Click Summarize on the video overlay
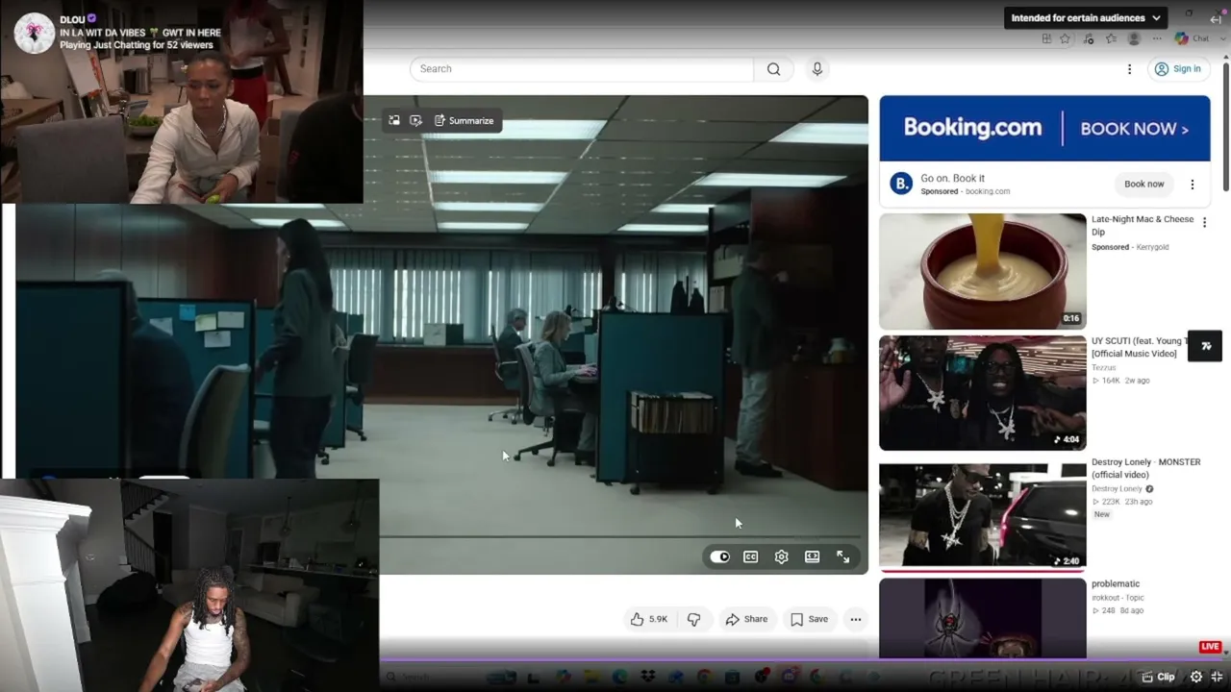Image resolution: width=1231 pixels, height=692 pixels. (464, 121)
